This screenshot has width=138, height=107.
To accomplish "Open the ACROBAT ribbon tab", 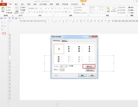I will 75,4.
